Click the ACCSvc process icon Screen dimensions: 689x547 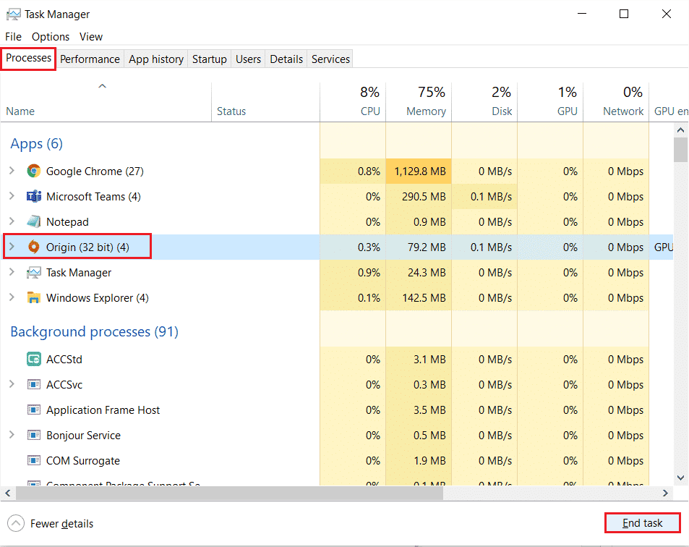[x=33, y=385]
